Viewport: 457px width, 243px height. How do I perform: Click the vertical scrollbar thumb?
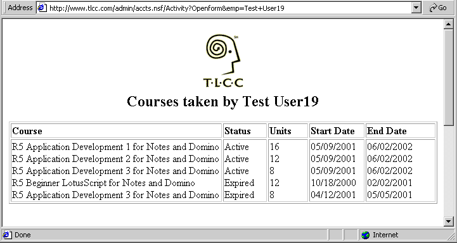(449, 77)
